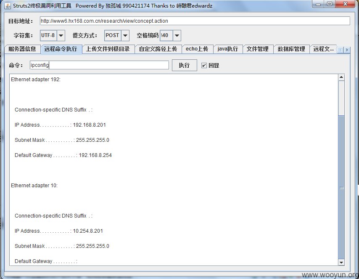
Task: Click the ipconfig command input field
Action: coord(99,65)
